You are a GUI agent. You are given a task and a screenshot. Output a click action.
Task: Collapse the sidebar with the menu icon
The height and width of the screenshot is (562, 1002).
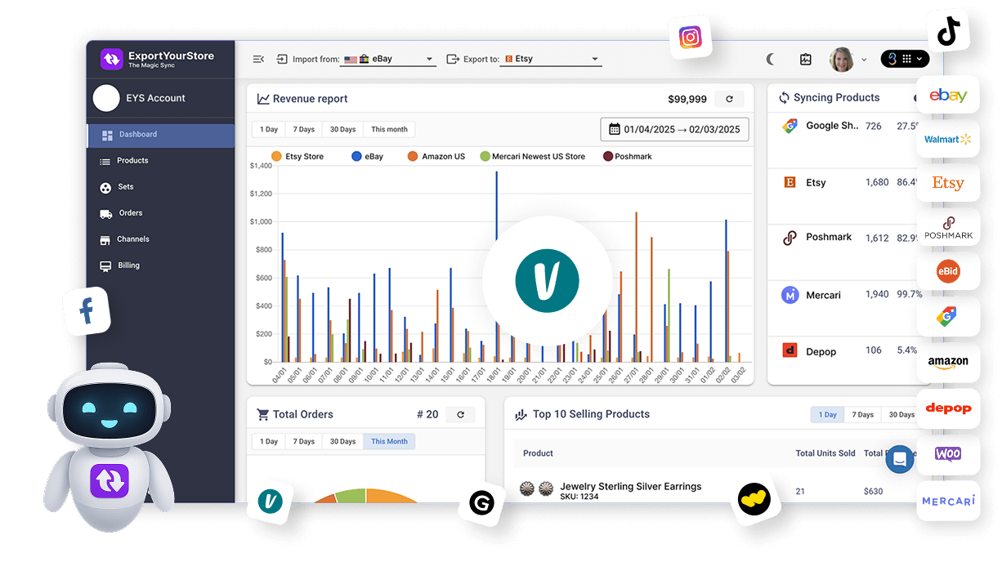click(x=258, y=59)
